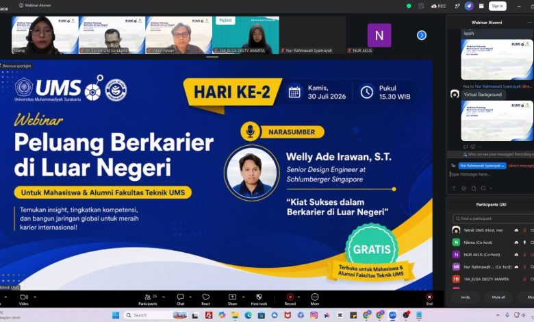Add reaction under Virtual Background image
Screen dimensions: 534x322
(x=472, y=147)
